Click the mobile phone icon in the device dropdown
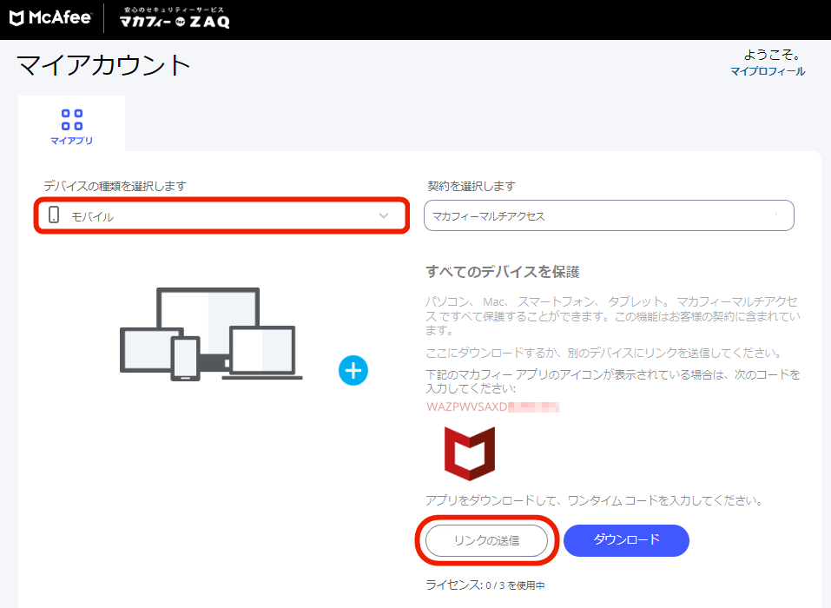The image size is (831, 608). [54, 215]
